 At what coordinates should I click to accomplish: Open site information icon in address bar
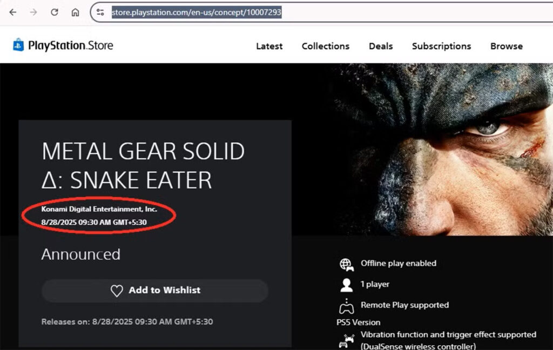[x=100, y=12]
